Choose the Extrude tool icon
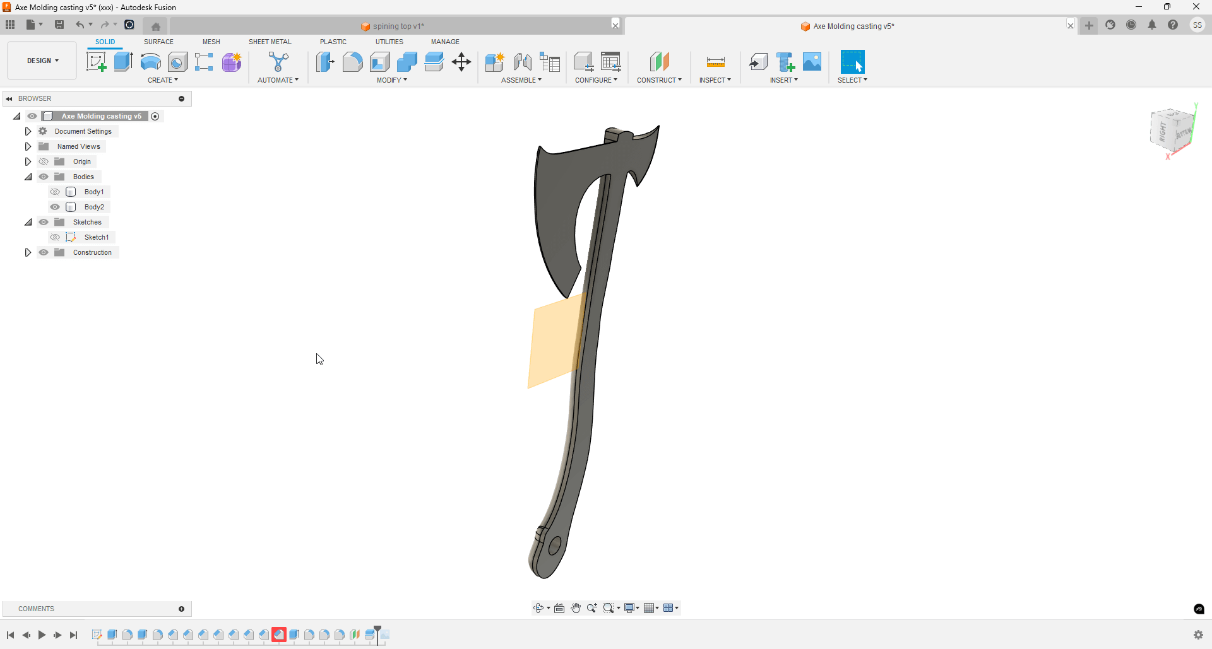1212x649 pixels. click(123, 62)
